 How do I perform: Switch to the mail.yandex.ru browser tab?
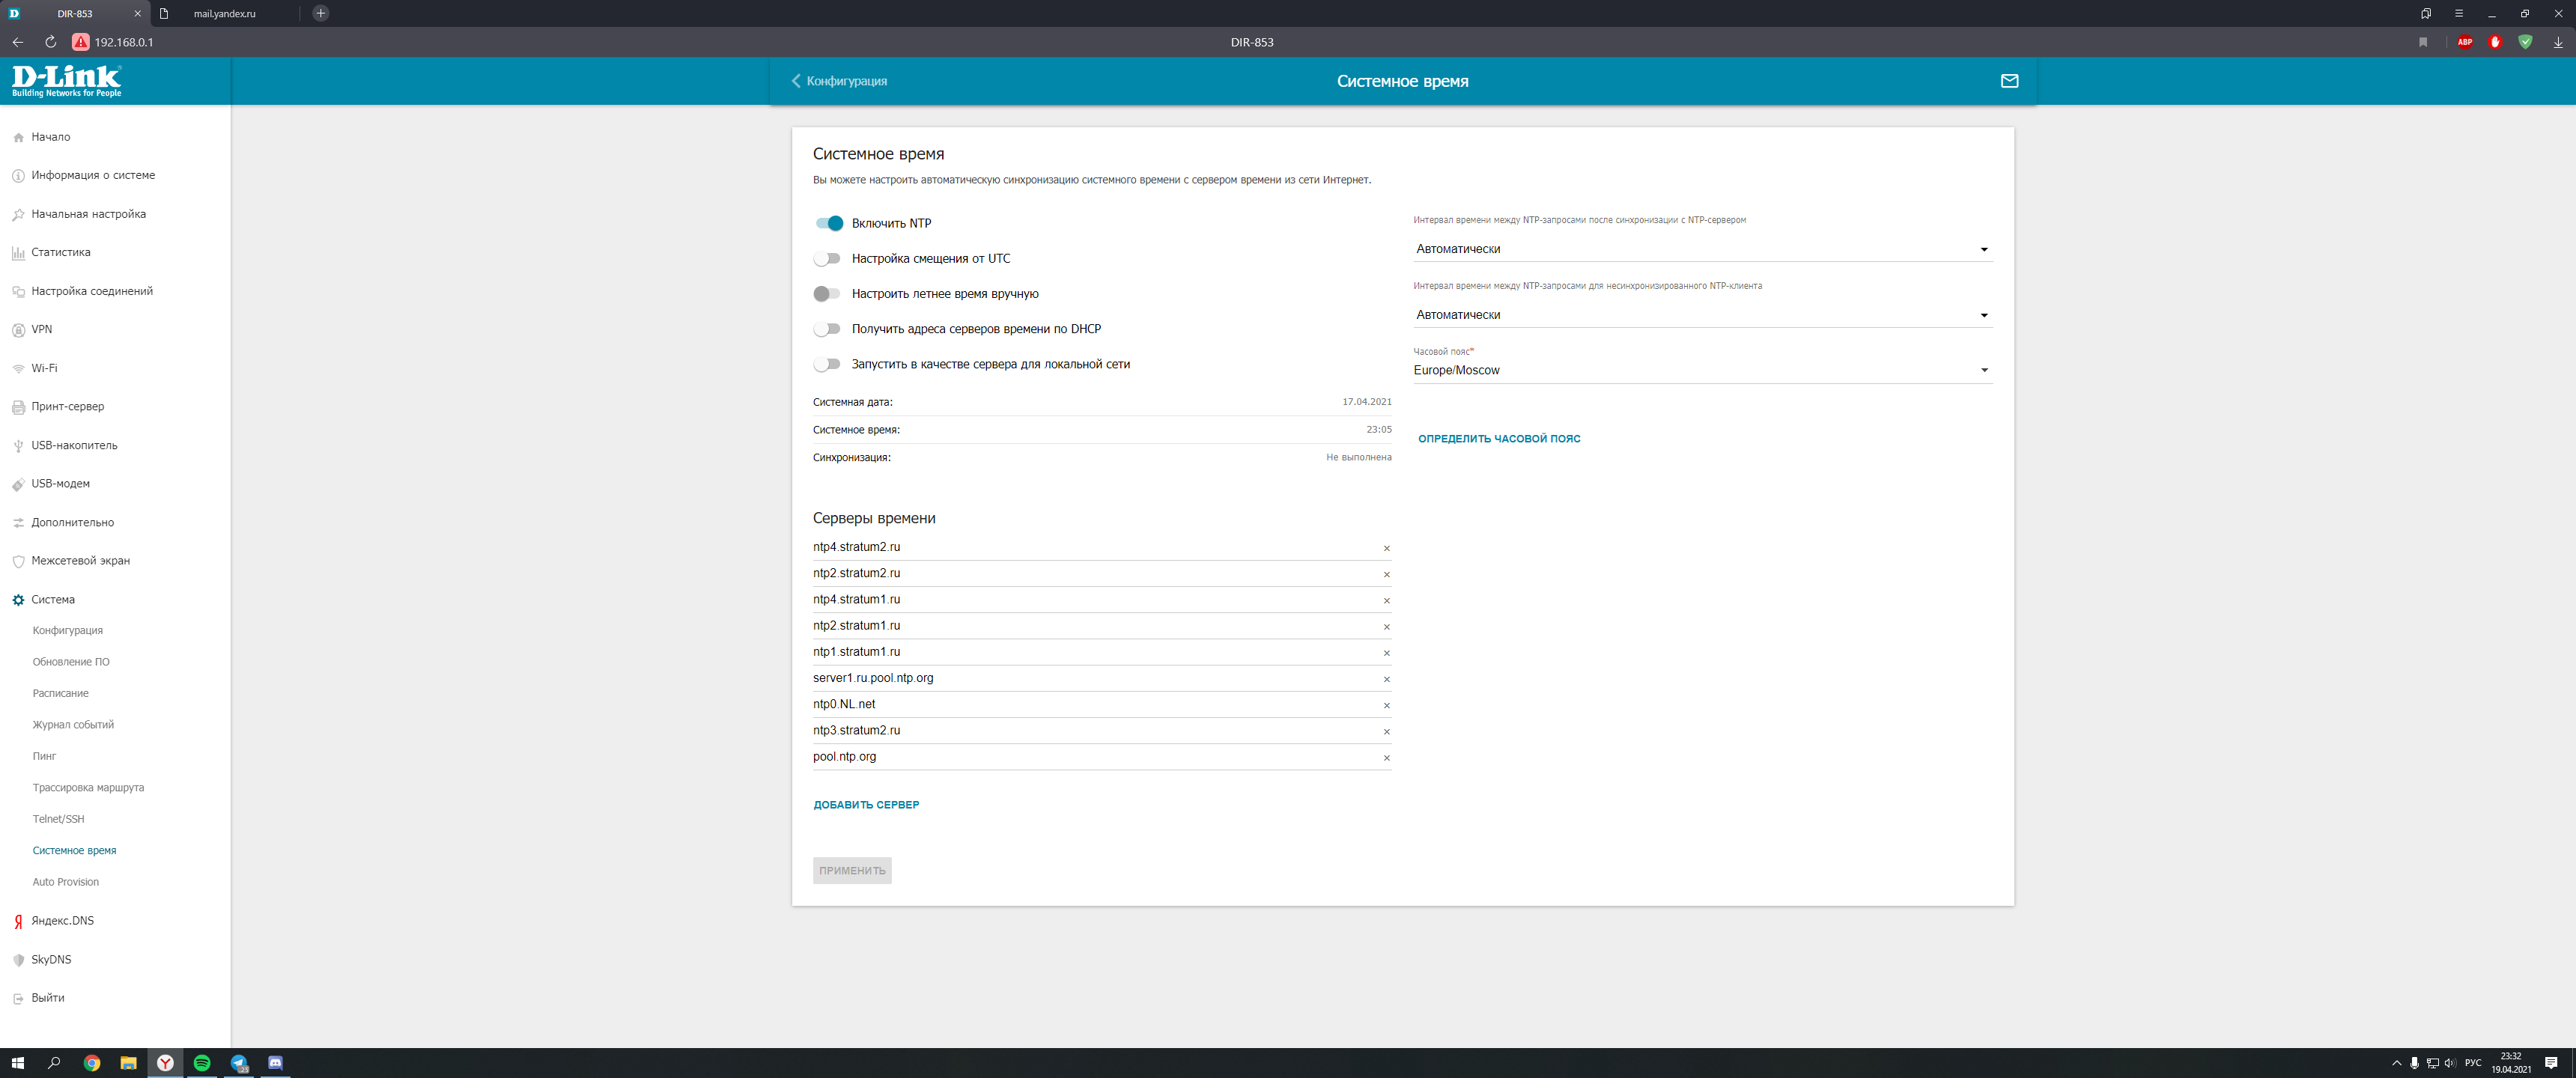(x=225, y=13)
